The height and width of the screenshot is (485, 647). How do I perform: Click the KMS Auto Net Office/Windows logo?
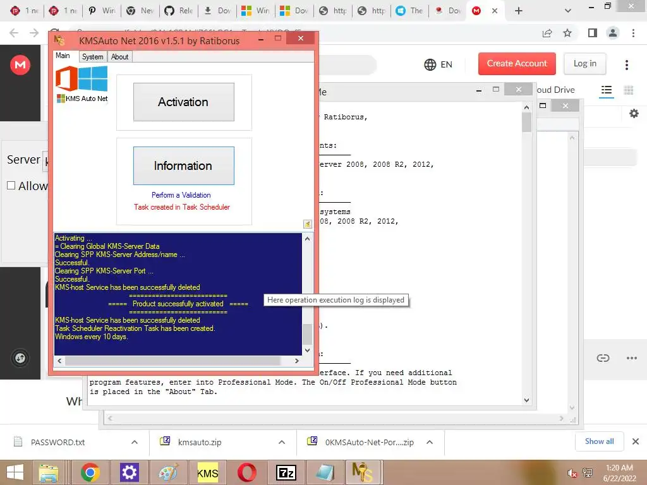coord(82,84)
